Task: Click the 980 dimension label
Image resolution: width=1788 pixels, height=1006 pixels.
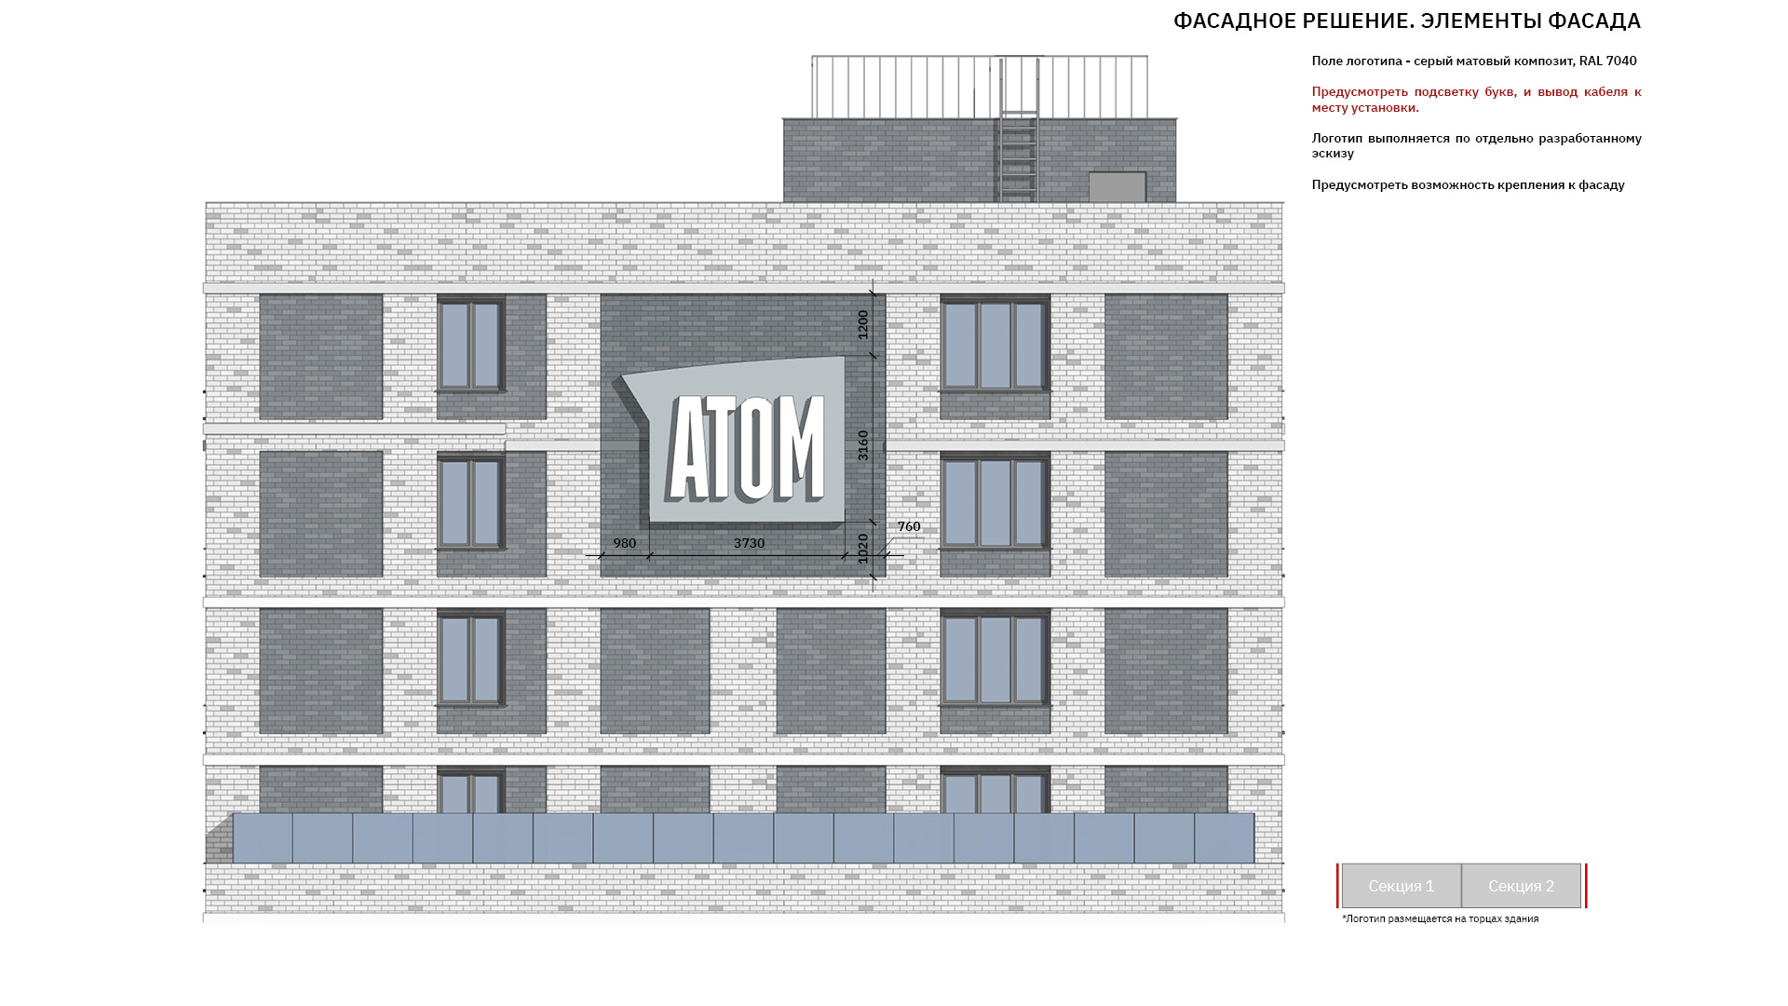Action: coord(625,543)
